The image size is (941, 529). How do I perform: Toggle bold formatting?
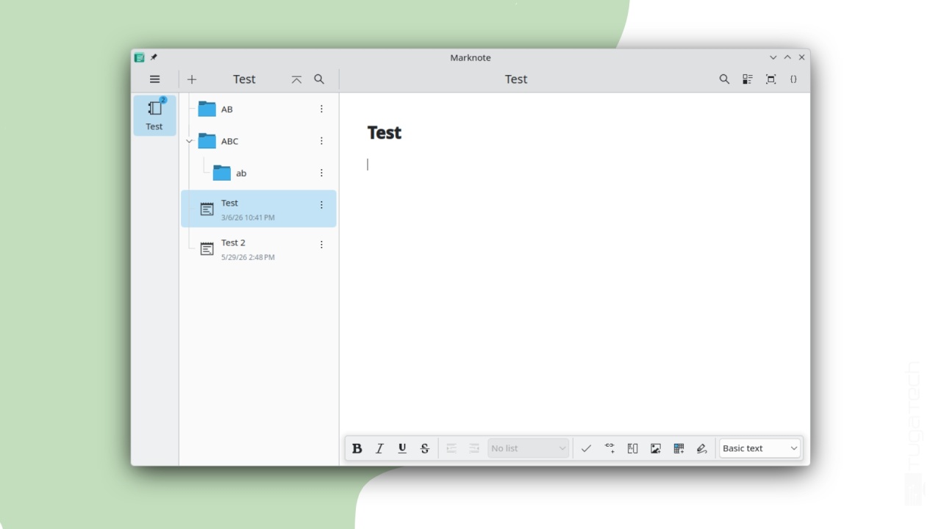tap(357, 448)
